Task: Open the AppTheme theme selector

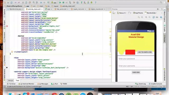Action: [x=138, y=13]
